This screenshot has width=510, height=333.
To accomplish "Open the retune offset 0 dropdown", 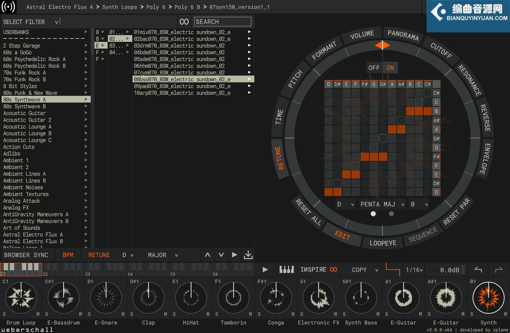I will tap(419, 204).
